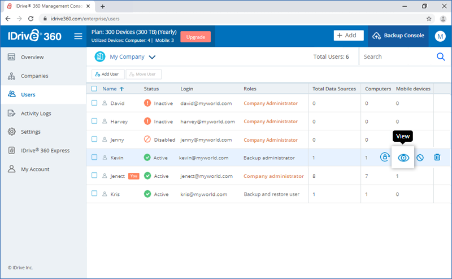This screenshot has width=452, height=279.
Task: Open a new browser tab
Action: [x=103, y=6]
